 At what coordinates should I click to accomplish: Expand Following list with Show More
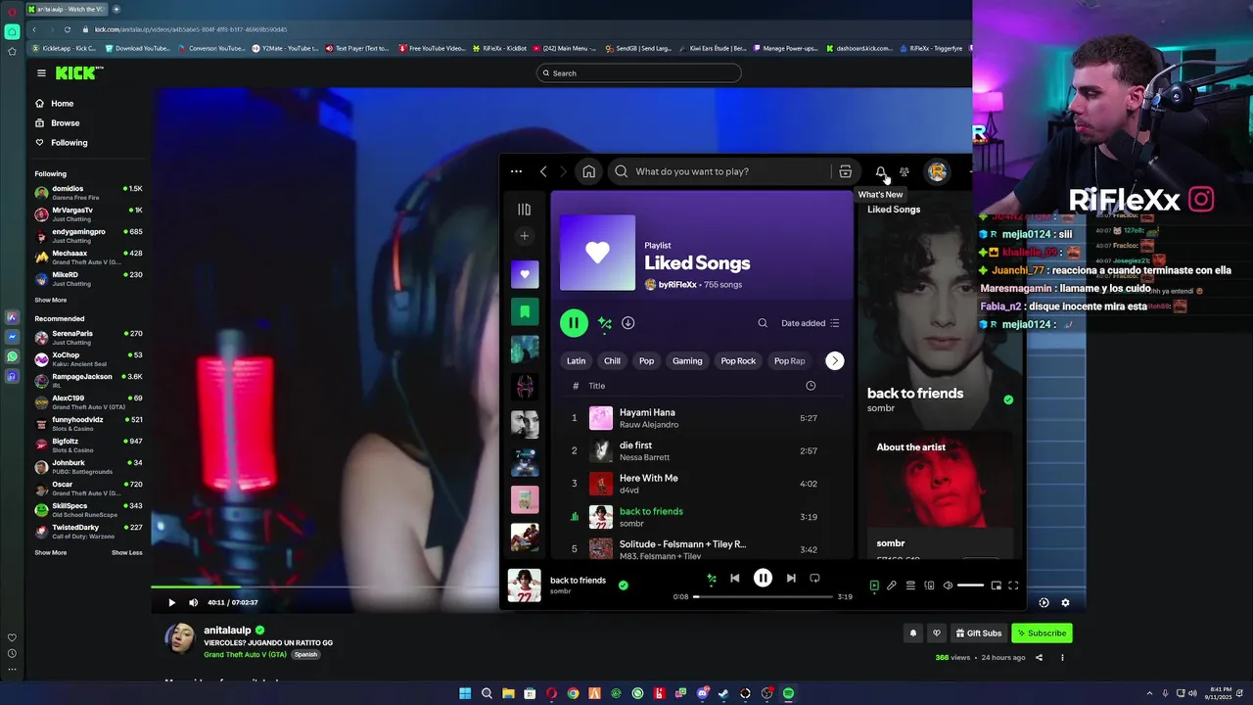tap(51, 301)
